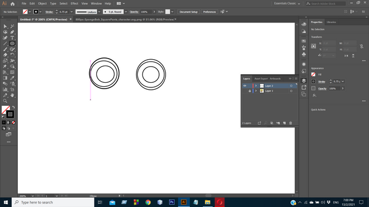
Task: Open the Effect menu
Action: point(74,3)
